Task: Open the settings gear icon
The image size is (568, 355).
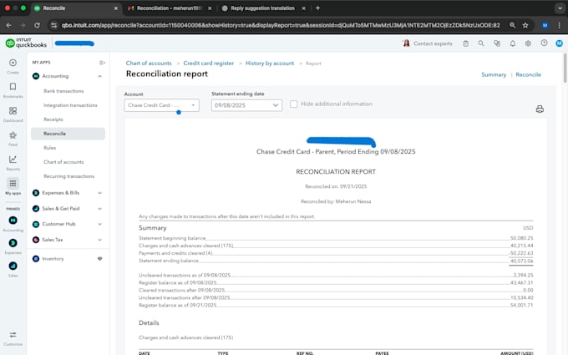Action: point(528,43)
